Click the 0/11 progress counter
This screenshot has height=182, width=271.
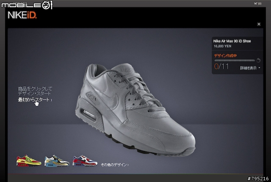click(x=221, y=66)
